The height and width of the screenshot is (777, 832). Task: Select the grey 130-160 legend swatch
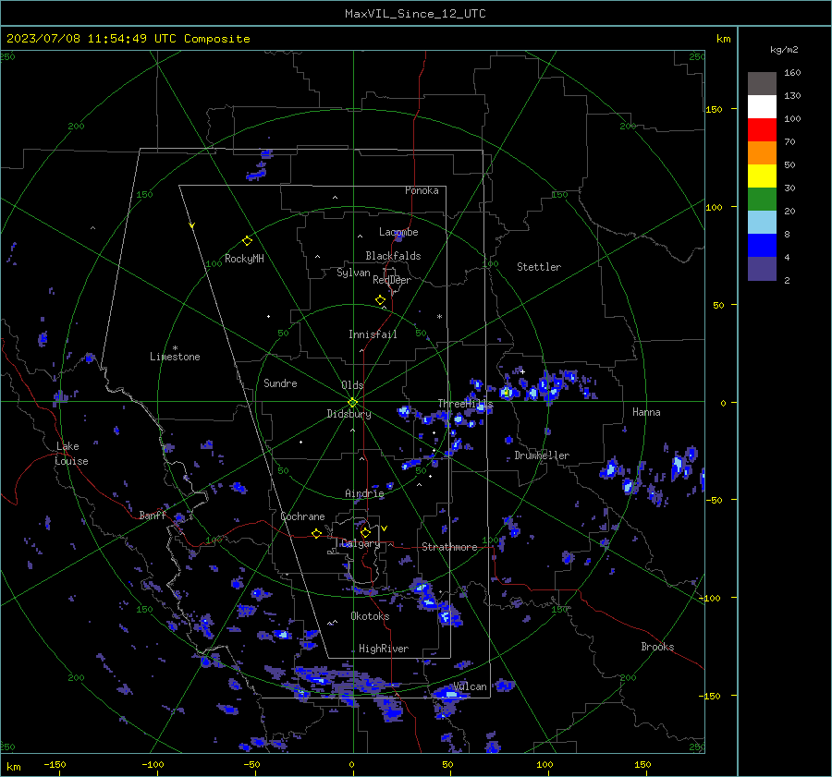pyautogui.click(x=762, y=84)
